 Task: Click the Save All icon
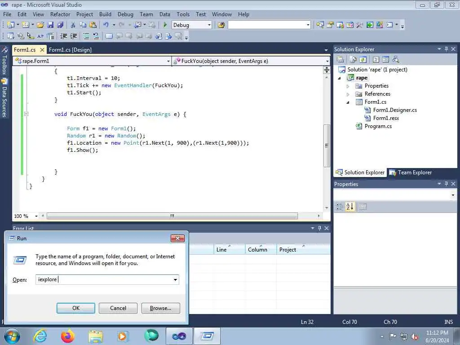pyautogui.click(x=60, y=25)
